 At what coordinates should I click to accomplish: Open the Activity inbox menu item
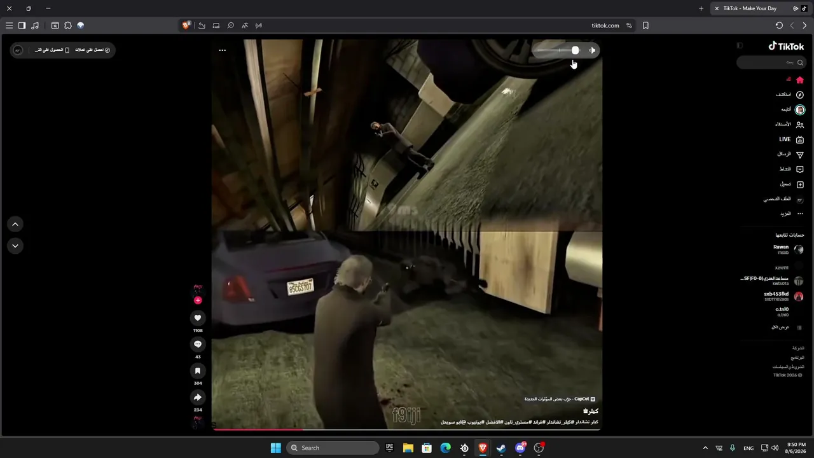pos(792,169)
